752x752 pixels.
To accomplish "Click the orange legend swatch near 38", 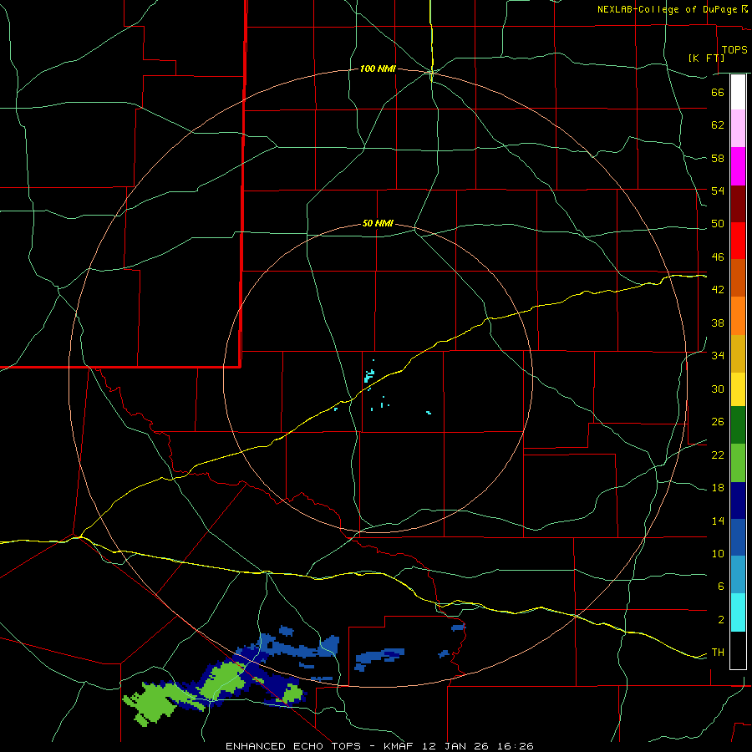I will [x=738, y=316].
